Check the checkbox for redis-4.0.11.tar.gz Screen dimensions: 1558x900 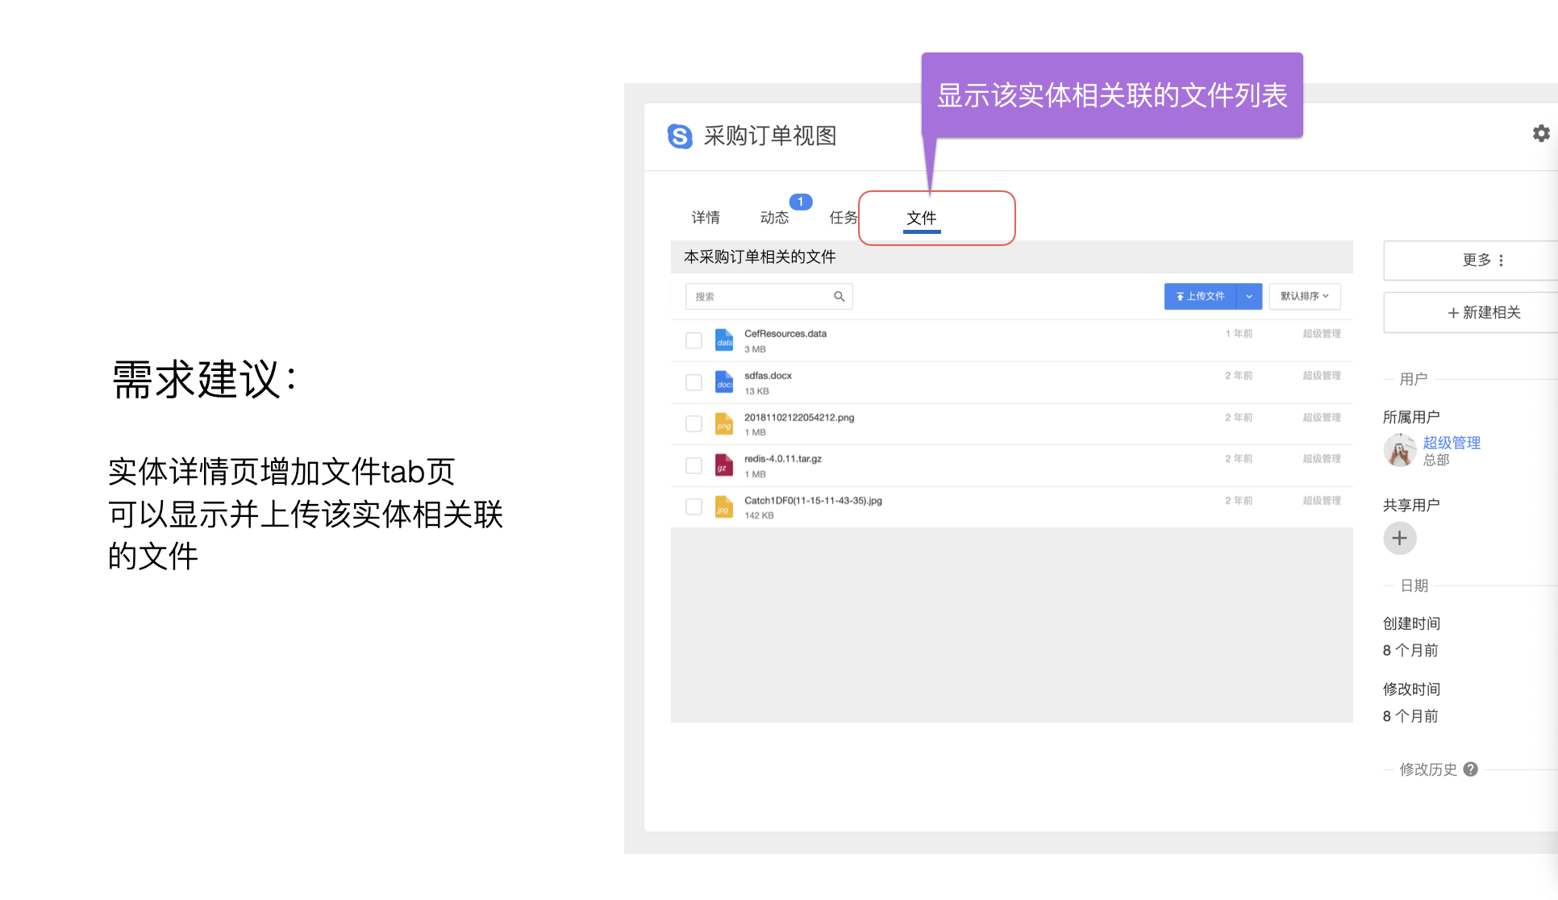click(x=694, y=465)
